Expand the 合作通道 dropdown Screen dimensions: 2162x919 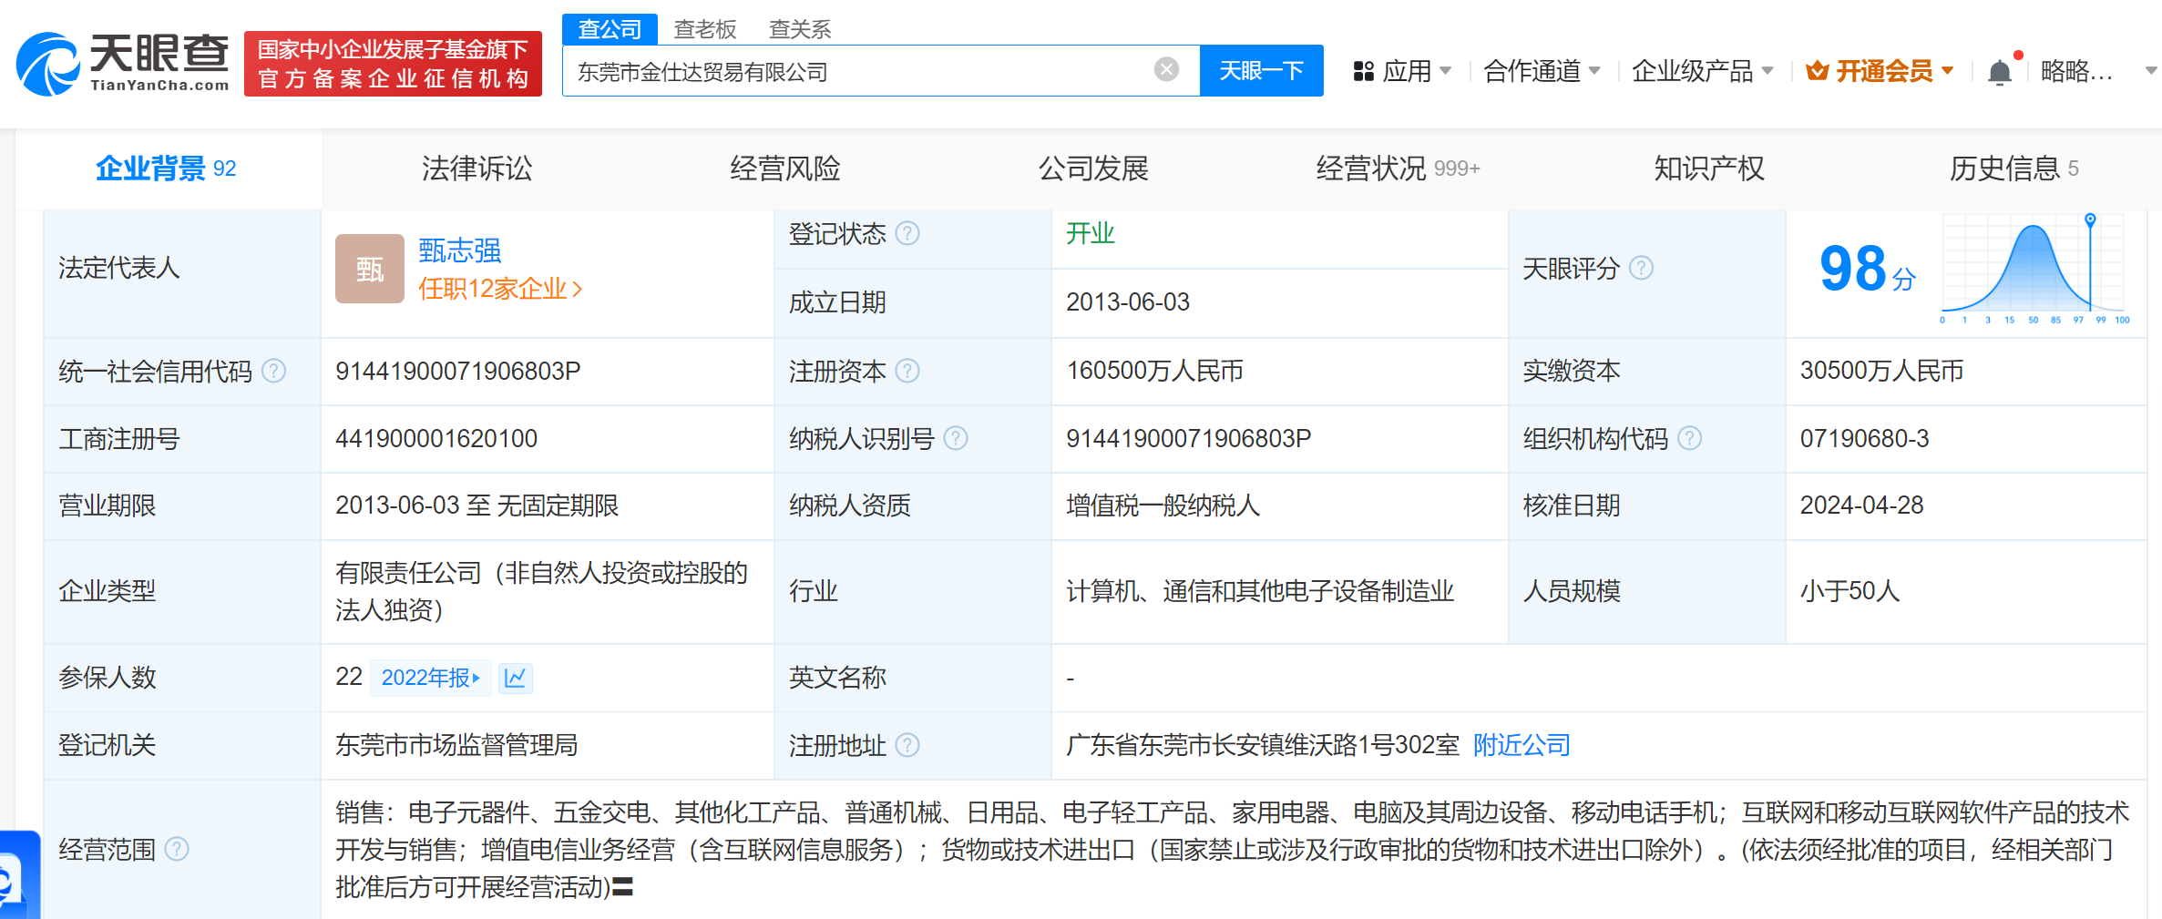click(x=1541, y=71)
